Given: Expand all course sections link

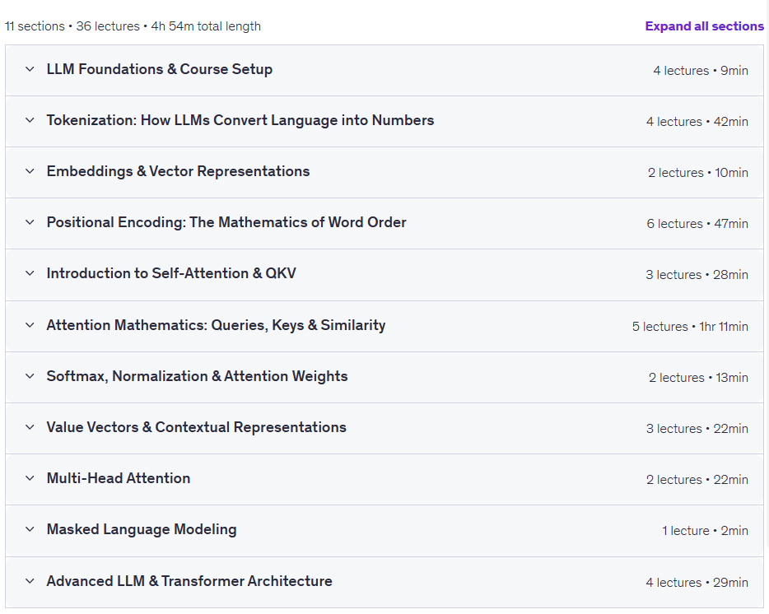Looking at the screenshot, I should (704, 26).
